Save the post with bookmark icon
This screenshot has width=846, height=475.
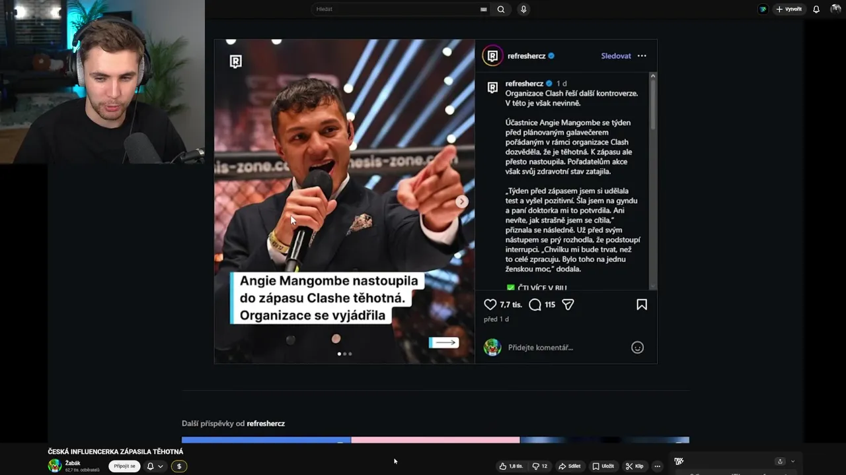[x=642, y=304]
